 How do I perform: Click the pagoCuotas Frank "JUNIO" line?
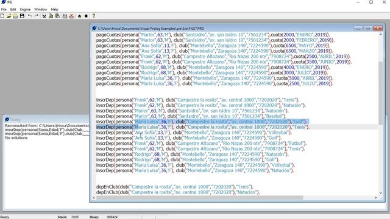click(x=224, y=62)
